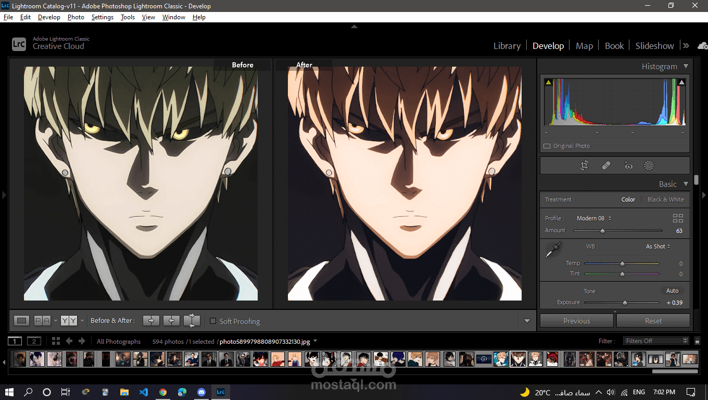The height and width of the screenshot is (400, 708).
Task: Show more modules via the double chevron
Action: pyautogui.click(x=686, y=46)
